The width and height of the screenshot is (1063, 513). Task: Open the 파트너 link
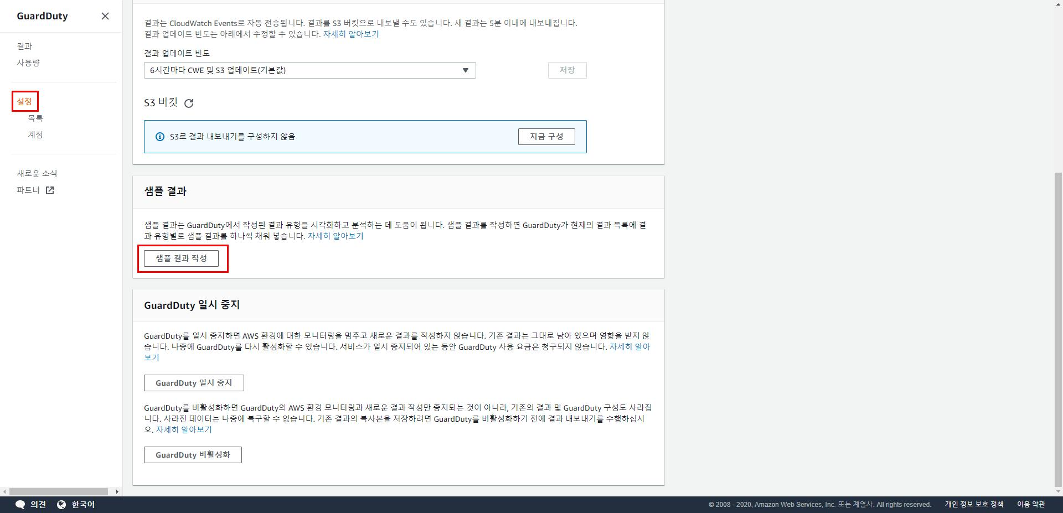(x=28, y=190)
